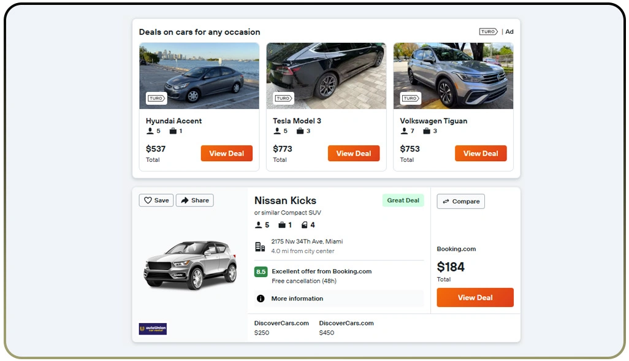Select the DiscoverCars.com $250 offer
The height and width of the screenshot is (361, 629).
(281, 327)
